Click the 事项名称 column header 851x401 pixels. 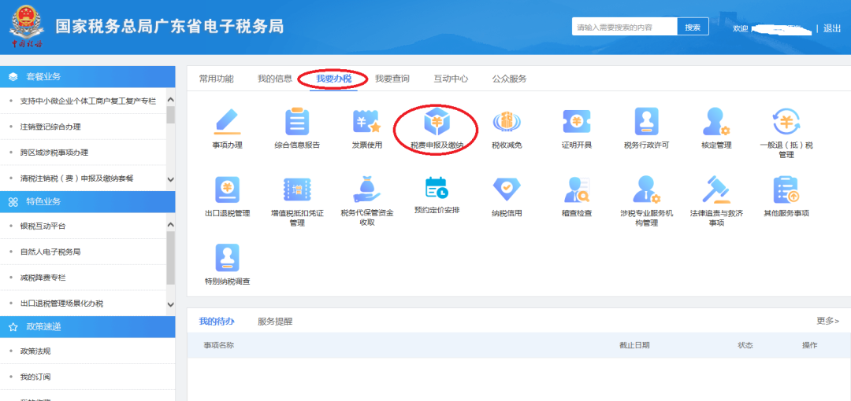click(x=219, y=345)
